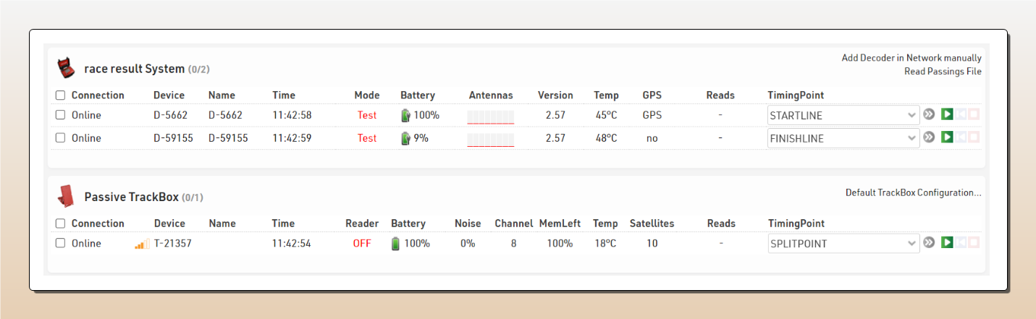Click the battery icon for TrackBox T-21357
Viewport: 1036px width, 319px height.
395,244
